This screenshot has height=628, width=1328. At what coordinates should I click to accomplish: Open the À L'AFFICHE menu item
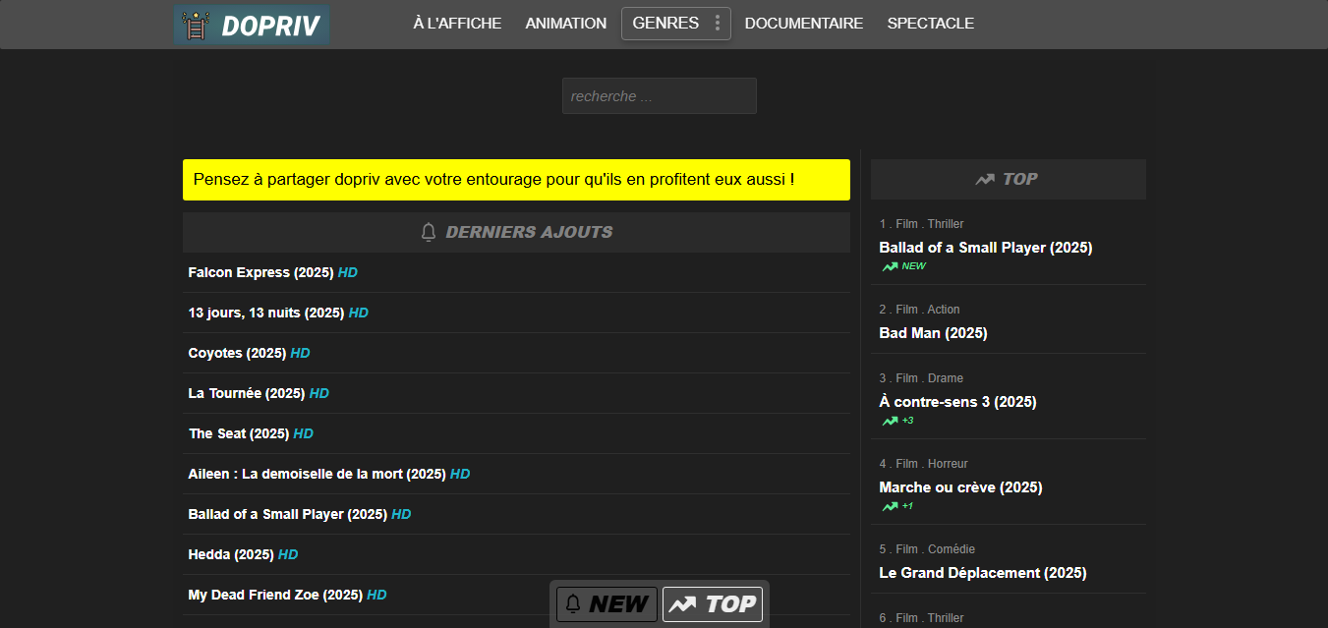(457, 24)
